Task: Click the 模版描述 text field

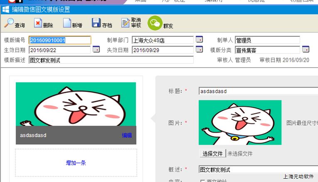Action: click(111, 60)
